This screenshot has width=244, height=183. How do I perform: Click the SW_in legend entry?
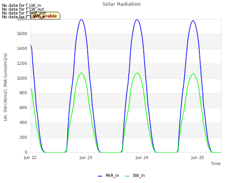[x=135, y=175]
